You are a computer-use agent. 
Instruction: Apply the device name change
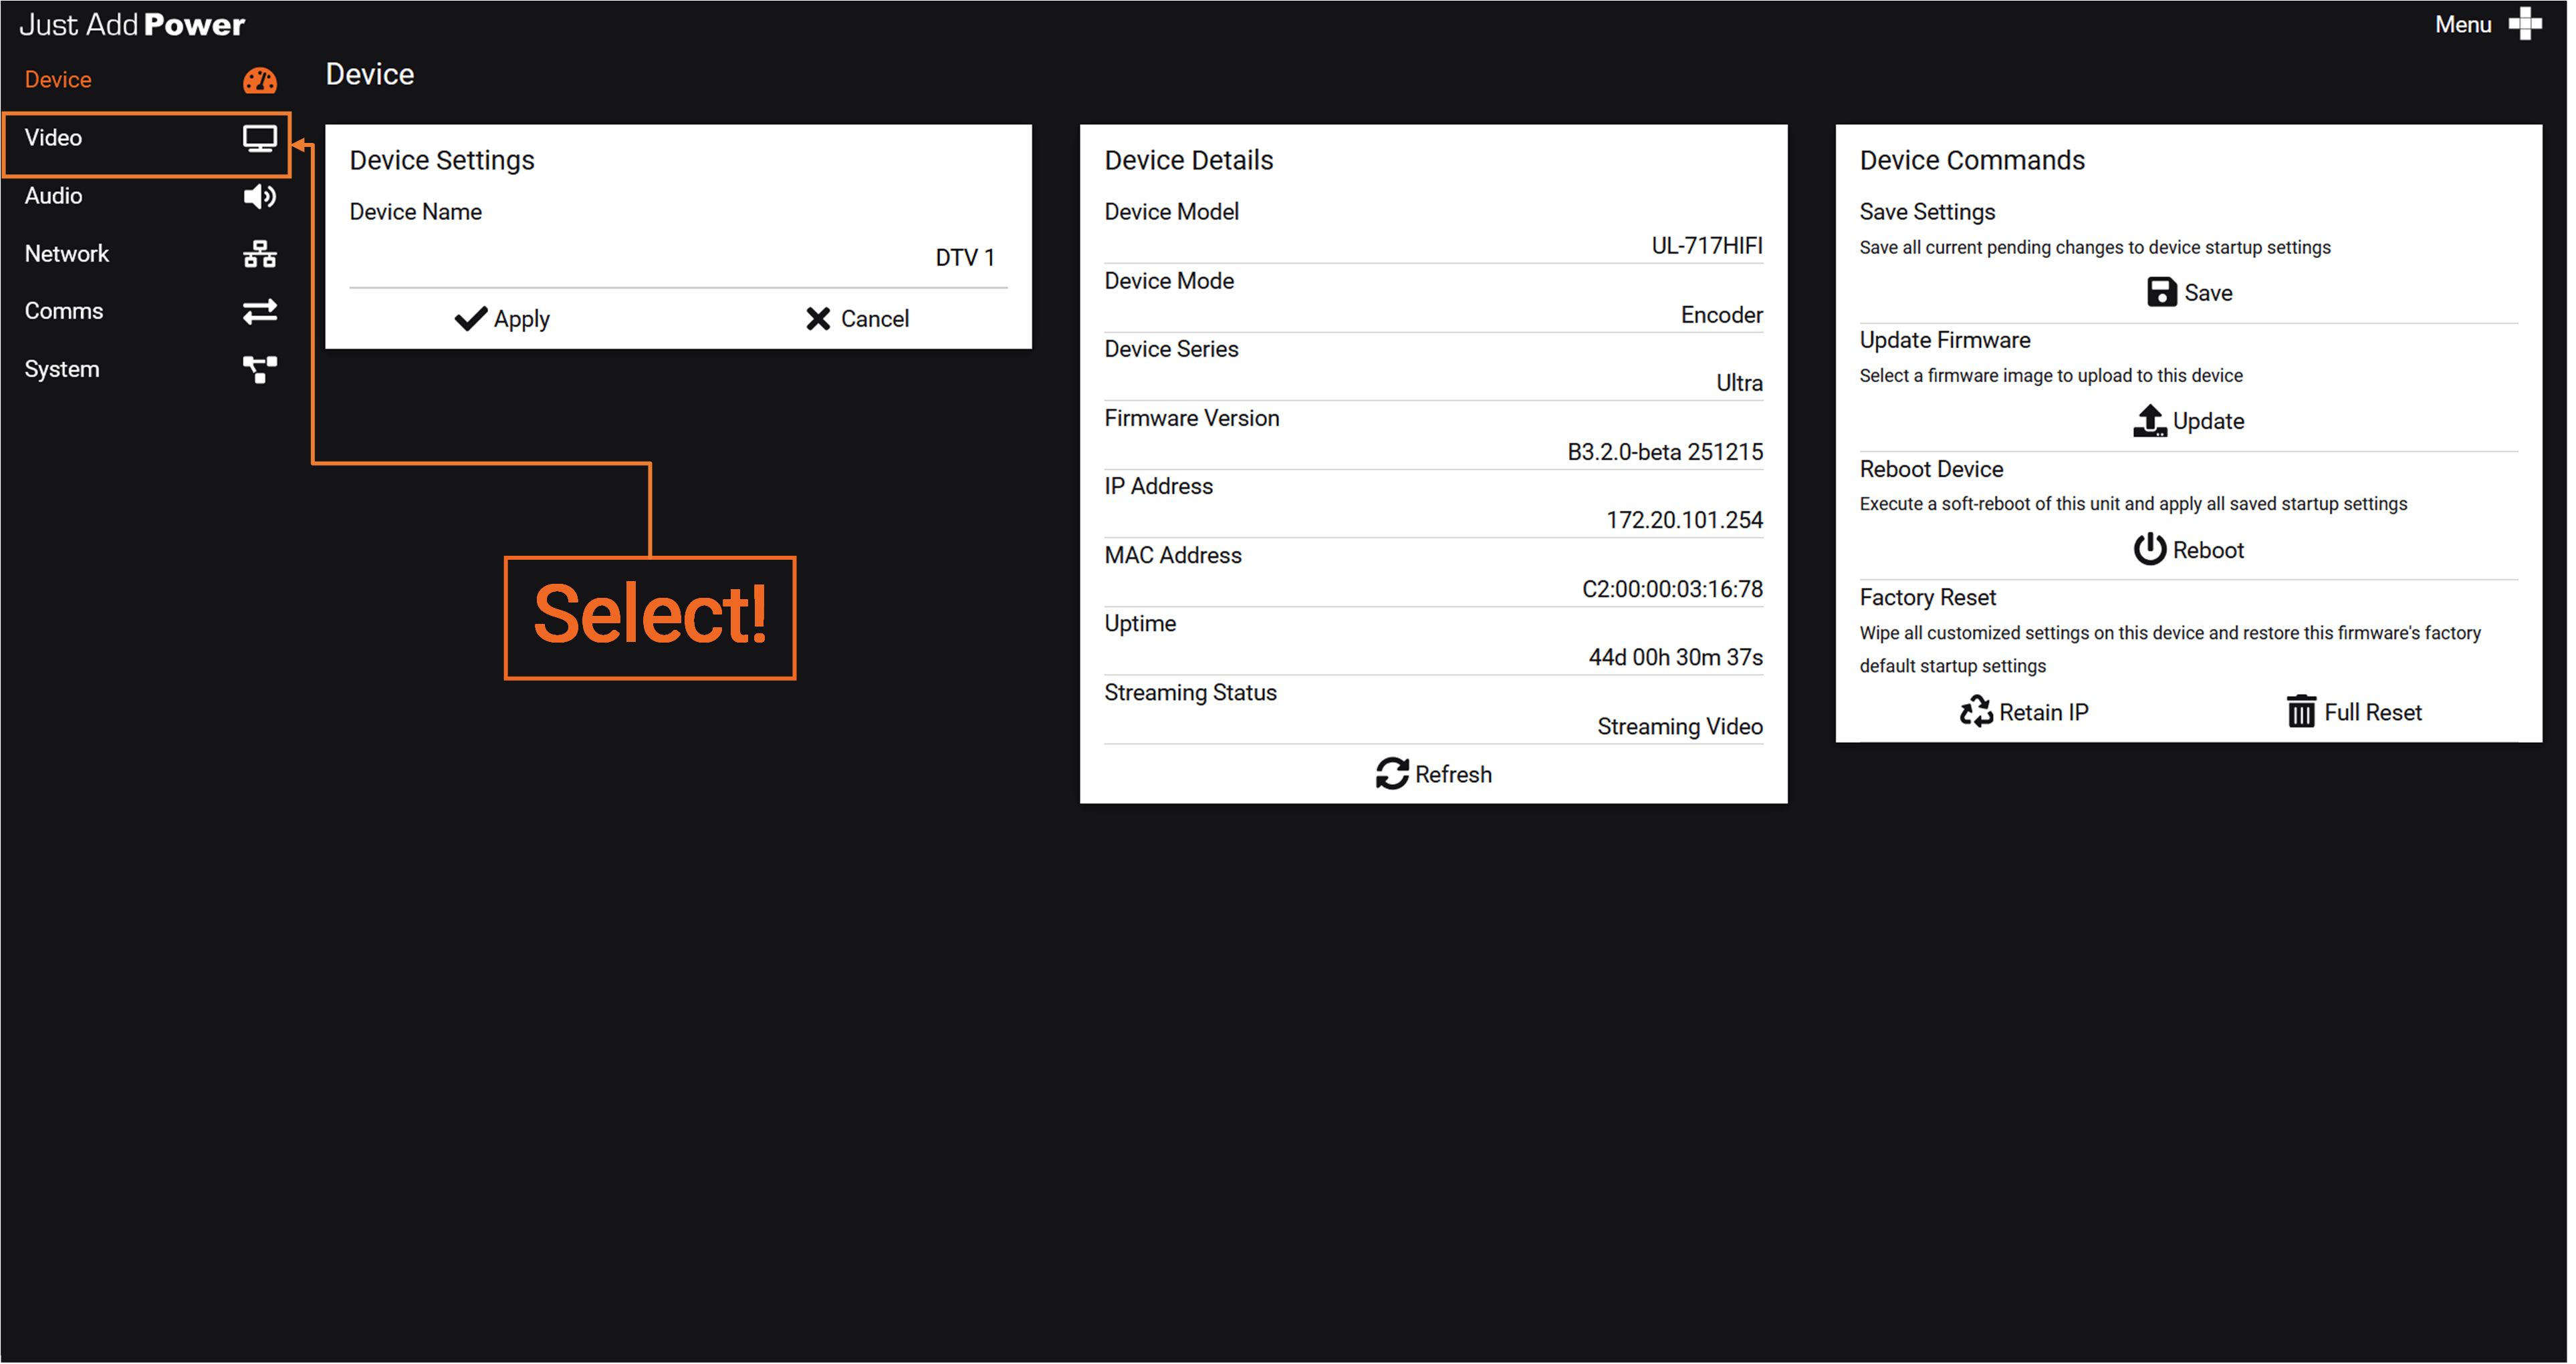[502, 319]
